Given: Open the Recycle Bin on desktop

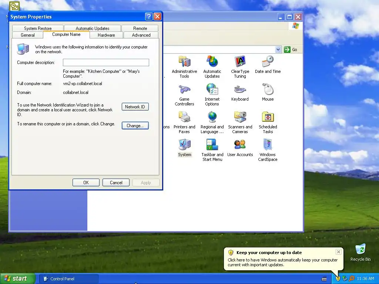Looking at the screenshot, I should pyautogui.click(x=360, y=252).
